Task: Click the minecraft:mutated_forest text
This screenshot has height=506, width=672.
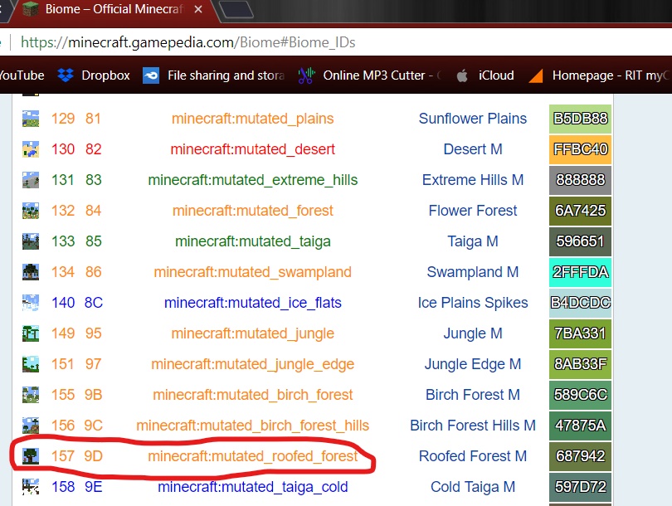Action: tap(252, 211)
